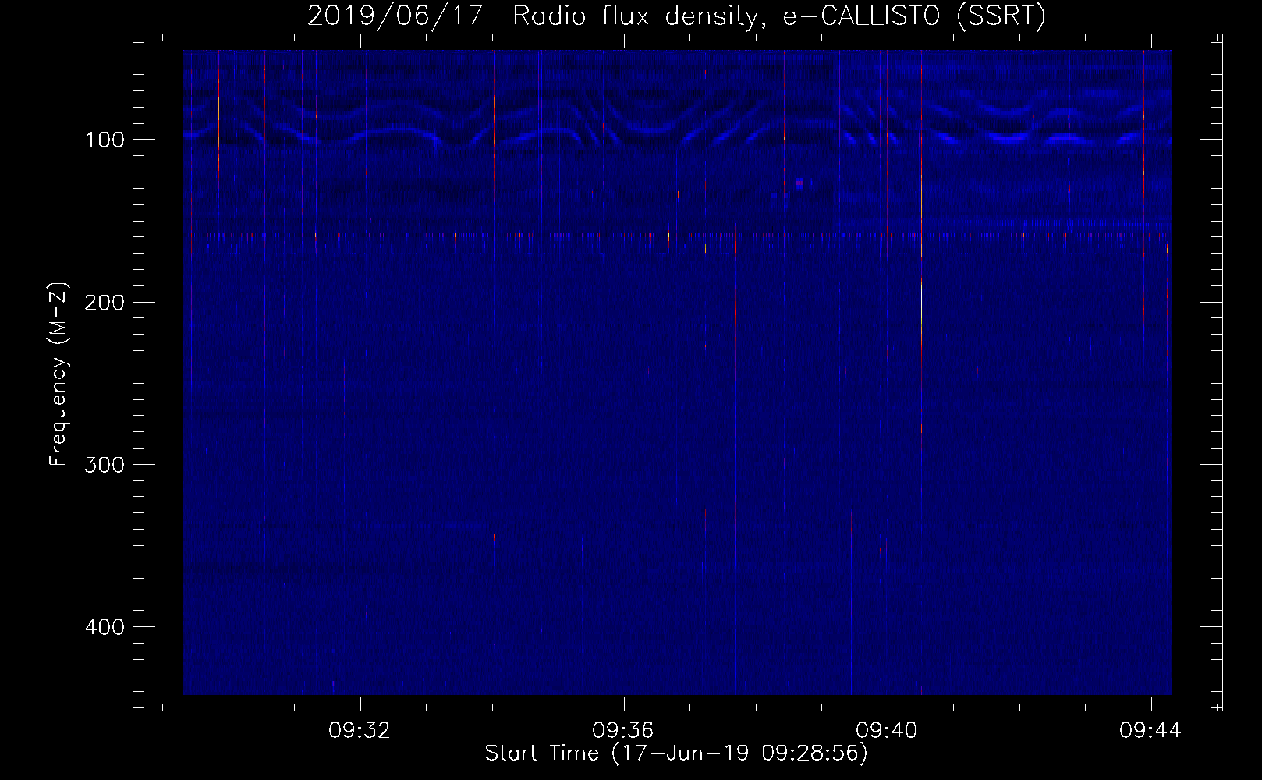
Task: Click the 'Start Time (17-Jun-19 09:28:56)' label
Action: point(676,753)
